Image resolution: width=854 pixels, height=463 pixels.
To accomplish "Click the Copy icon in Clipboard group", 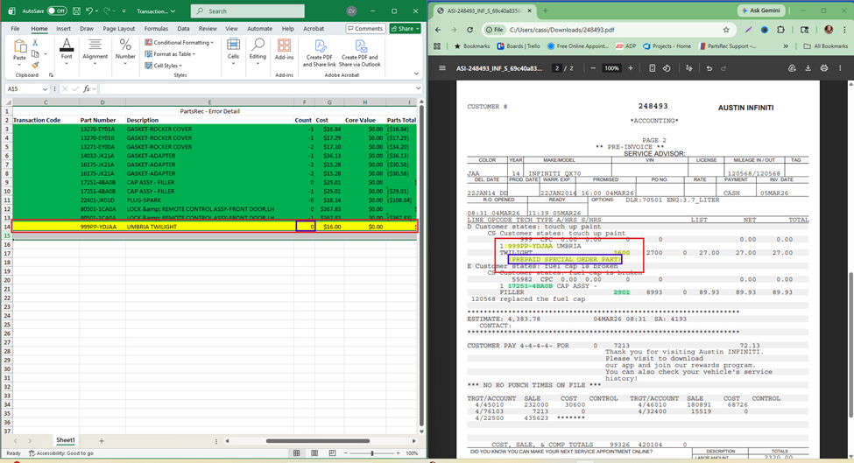I will pos(35,54).
